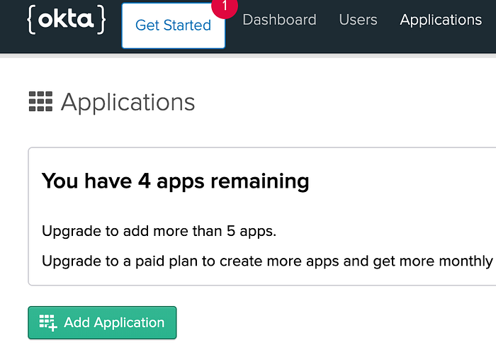Viewport: 496px width, 355px height.
Task: Click the red notification badge showing 1
Action: [225, 6]
